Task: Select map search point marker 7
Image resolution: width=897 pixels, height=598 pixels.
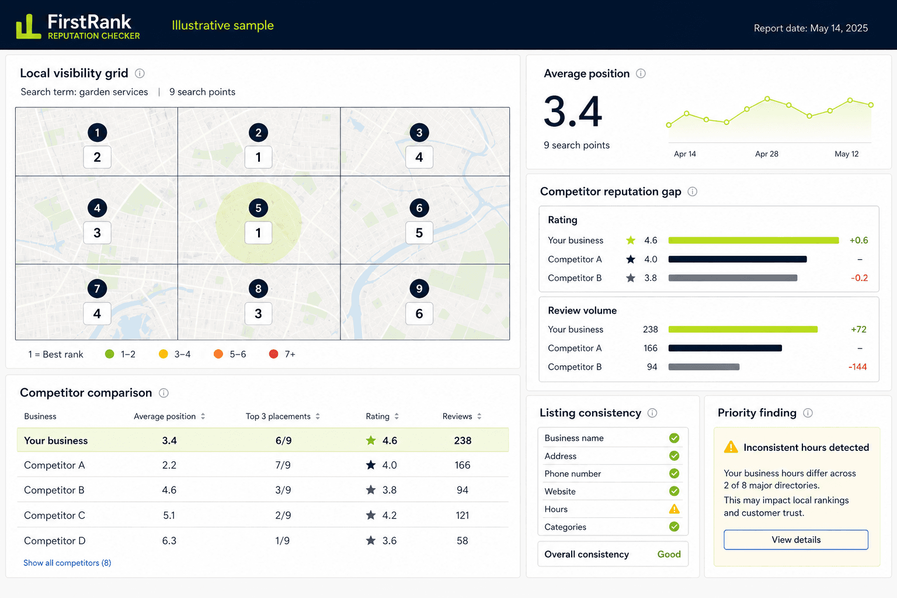Action: click(97, 288)
